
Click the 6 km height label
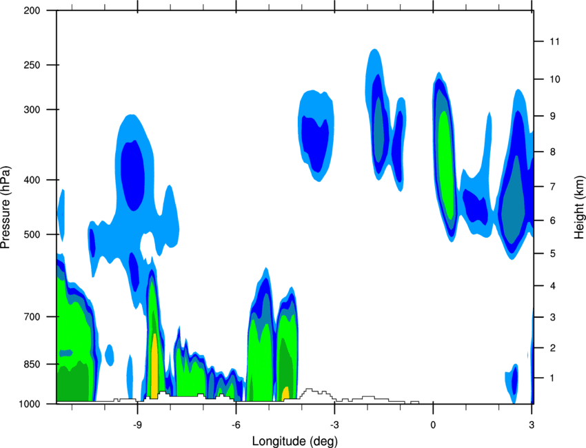click(553, 221)
